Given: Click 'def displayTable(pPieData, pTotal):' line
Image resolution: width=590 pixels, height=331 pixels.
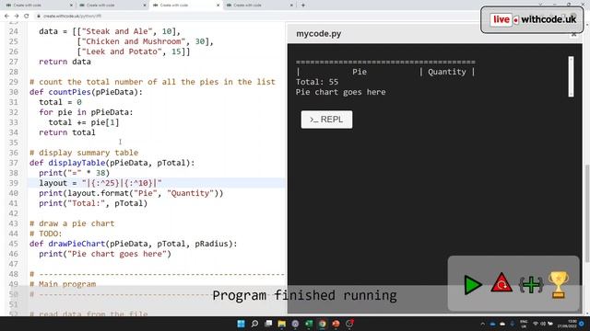Looking at the screenshot, I should point(112,163).
